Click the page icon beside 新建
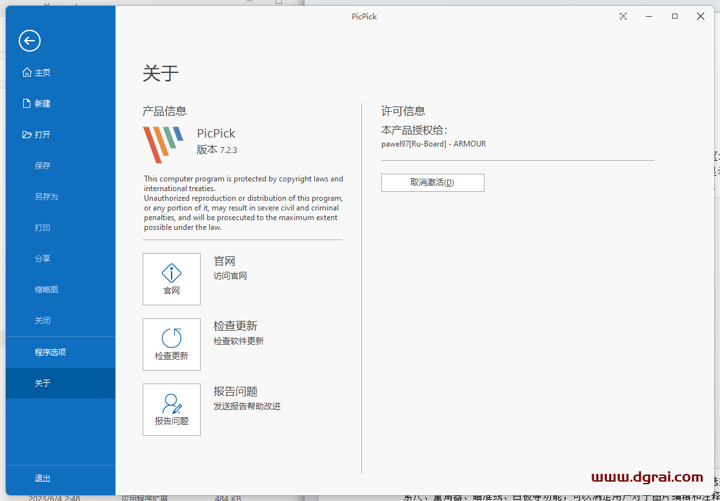Viewport: 720px width, 501px height. [x=26, y=104]
